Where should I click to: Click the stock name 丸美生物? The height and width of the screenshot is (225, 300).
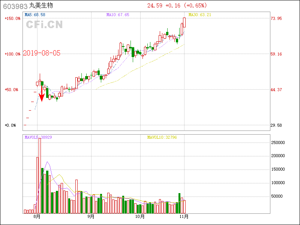[x=41, y=6]
